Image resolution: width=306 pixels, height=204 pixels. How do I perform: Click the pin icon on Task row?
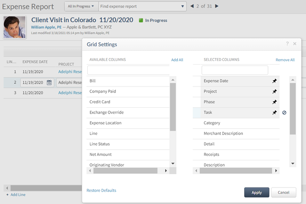tap(275, 113)
